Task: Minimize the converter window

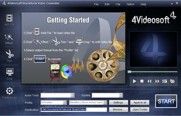Action: (172, 4)
